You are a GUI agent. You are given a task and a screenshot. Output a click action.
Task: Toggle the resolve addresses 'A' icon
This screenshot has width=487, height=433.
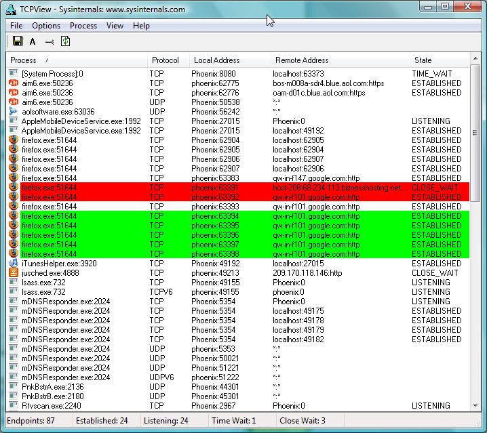[33, 41]
